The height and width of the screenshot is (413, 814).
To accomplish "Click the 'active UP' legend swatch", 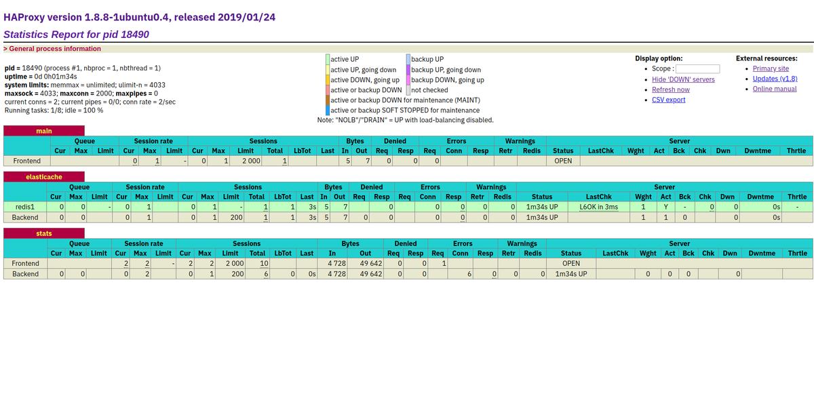I will pyautogui.click(x=327, y=59).
